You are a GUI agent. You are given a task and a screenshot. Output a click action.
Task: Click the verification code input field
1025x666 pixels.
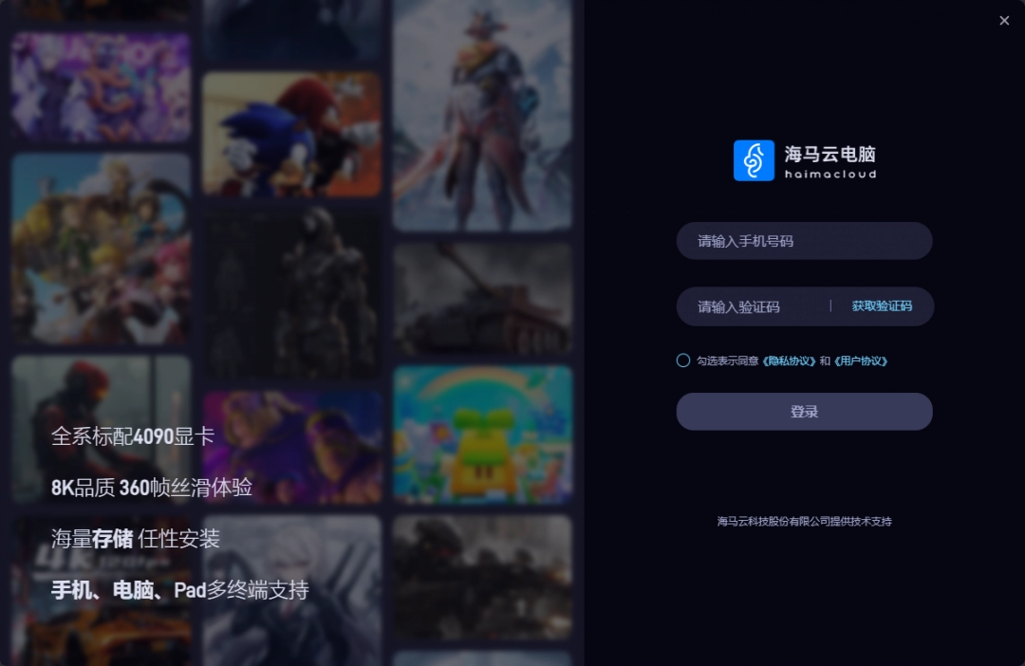pyautogui.click(x=759, y=305)
